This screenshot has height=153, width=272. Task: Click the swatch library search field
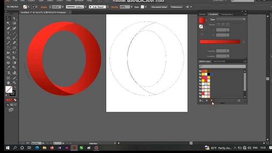click(222, 66)
